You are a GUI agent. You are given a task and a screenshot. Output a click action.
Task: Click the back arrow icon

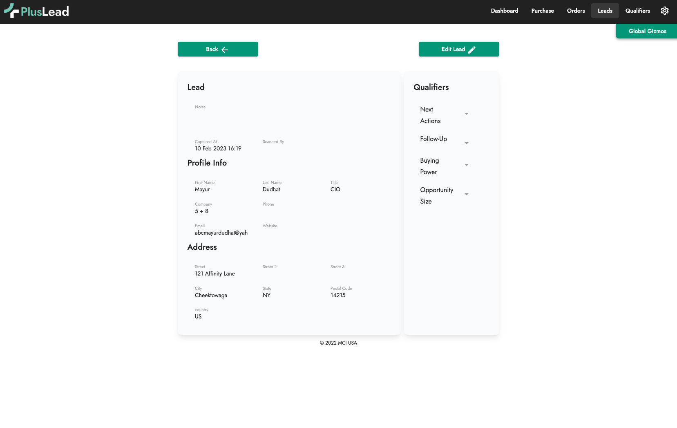pyautogui.click(x=225, y=49)
